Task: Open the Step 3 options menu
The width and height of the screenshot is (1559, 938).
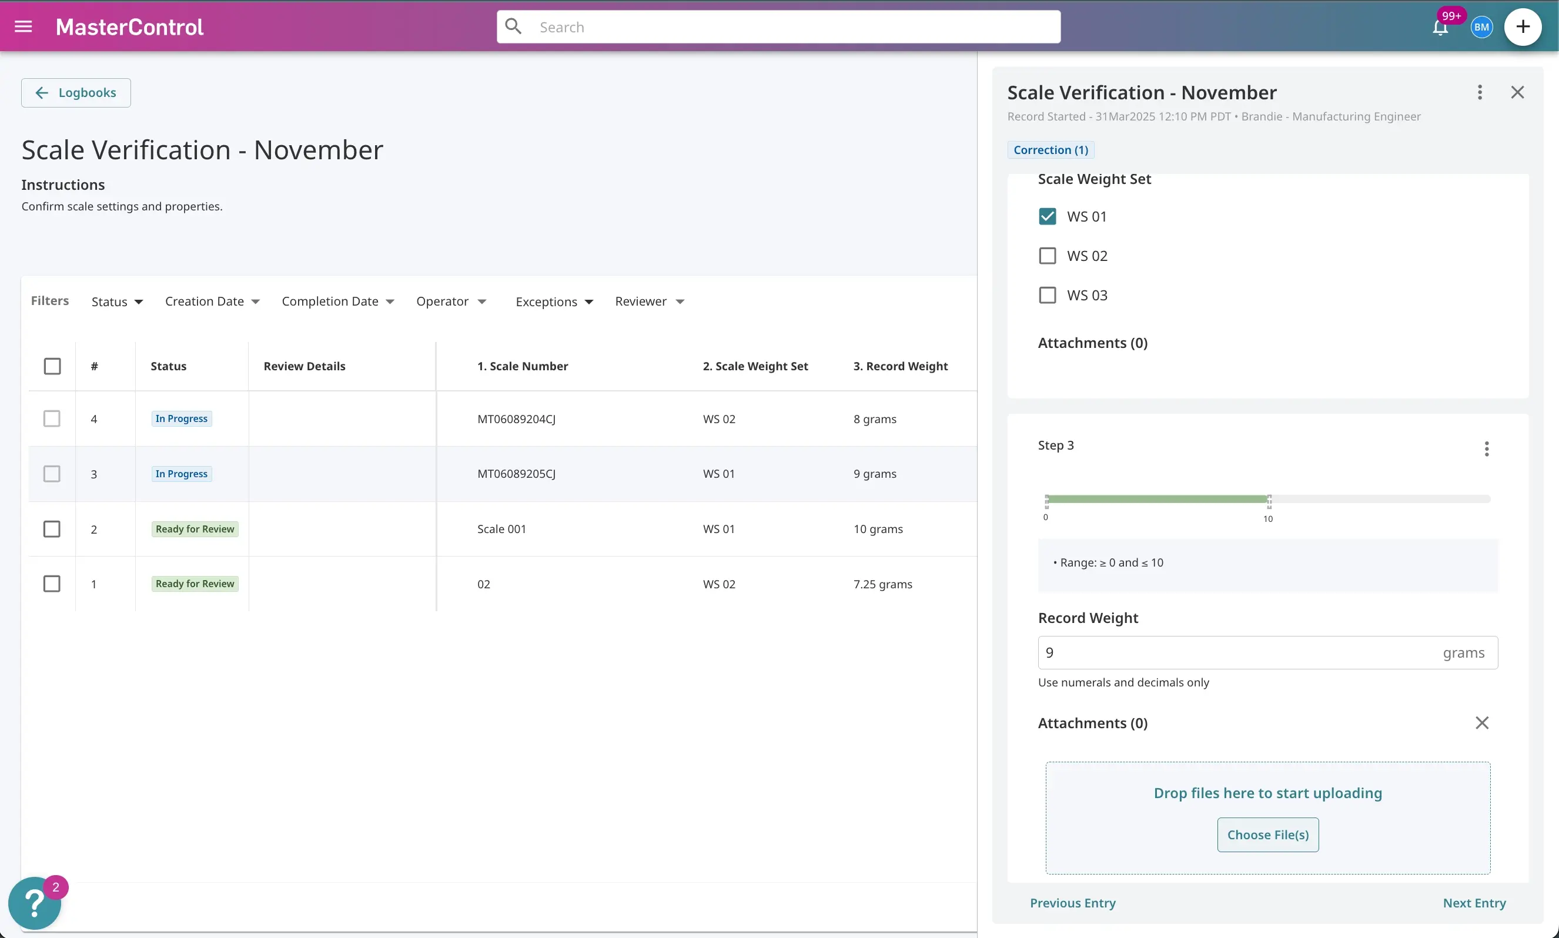Action: [x=1486, y=449]
